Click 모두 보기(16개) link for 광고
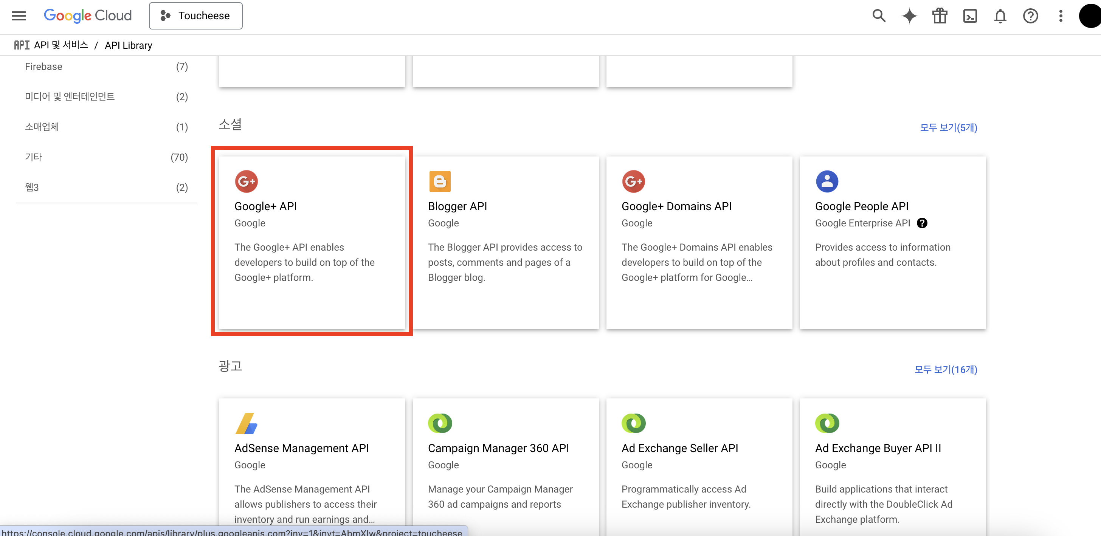Screen dimensions: 1101x536 click(x=946, y=369)
